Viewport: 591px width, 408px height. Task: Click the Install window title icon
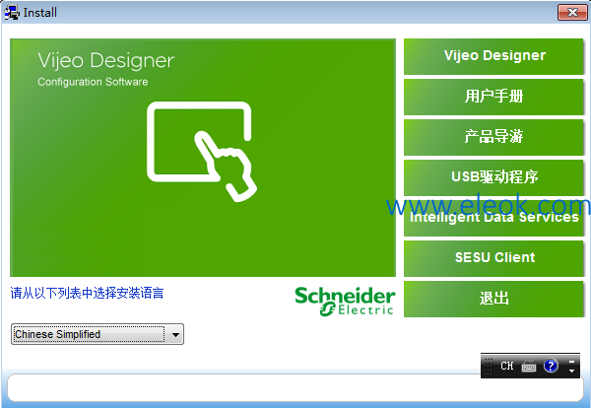click(x=11, y=12)
